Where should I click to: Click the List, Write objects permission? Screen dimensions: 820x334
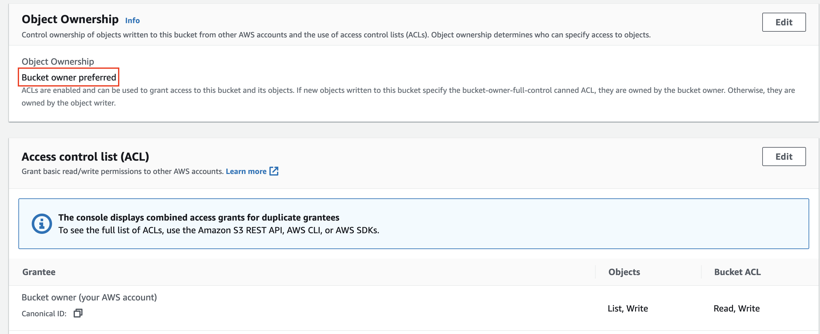pyautogui.click(x=627, y=309)
